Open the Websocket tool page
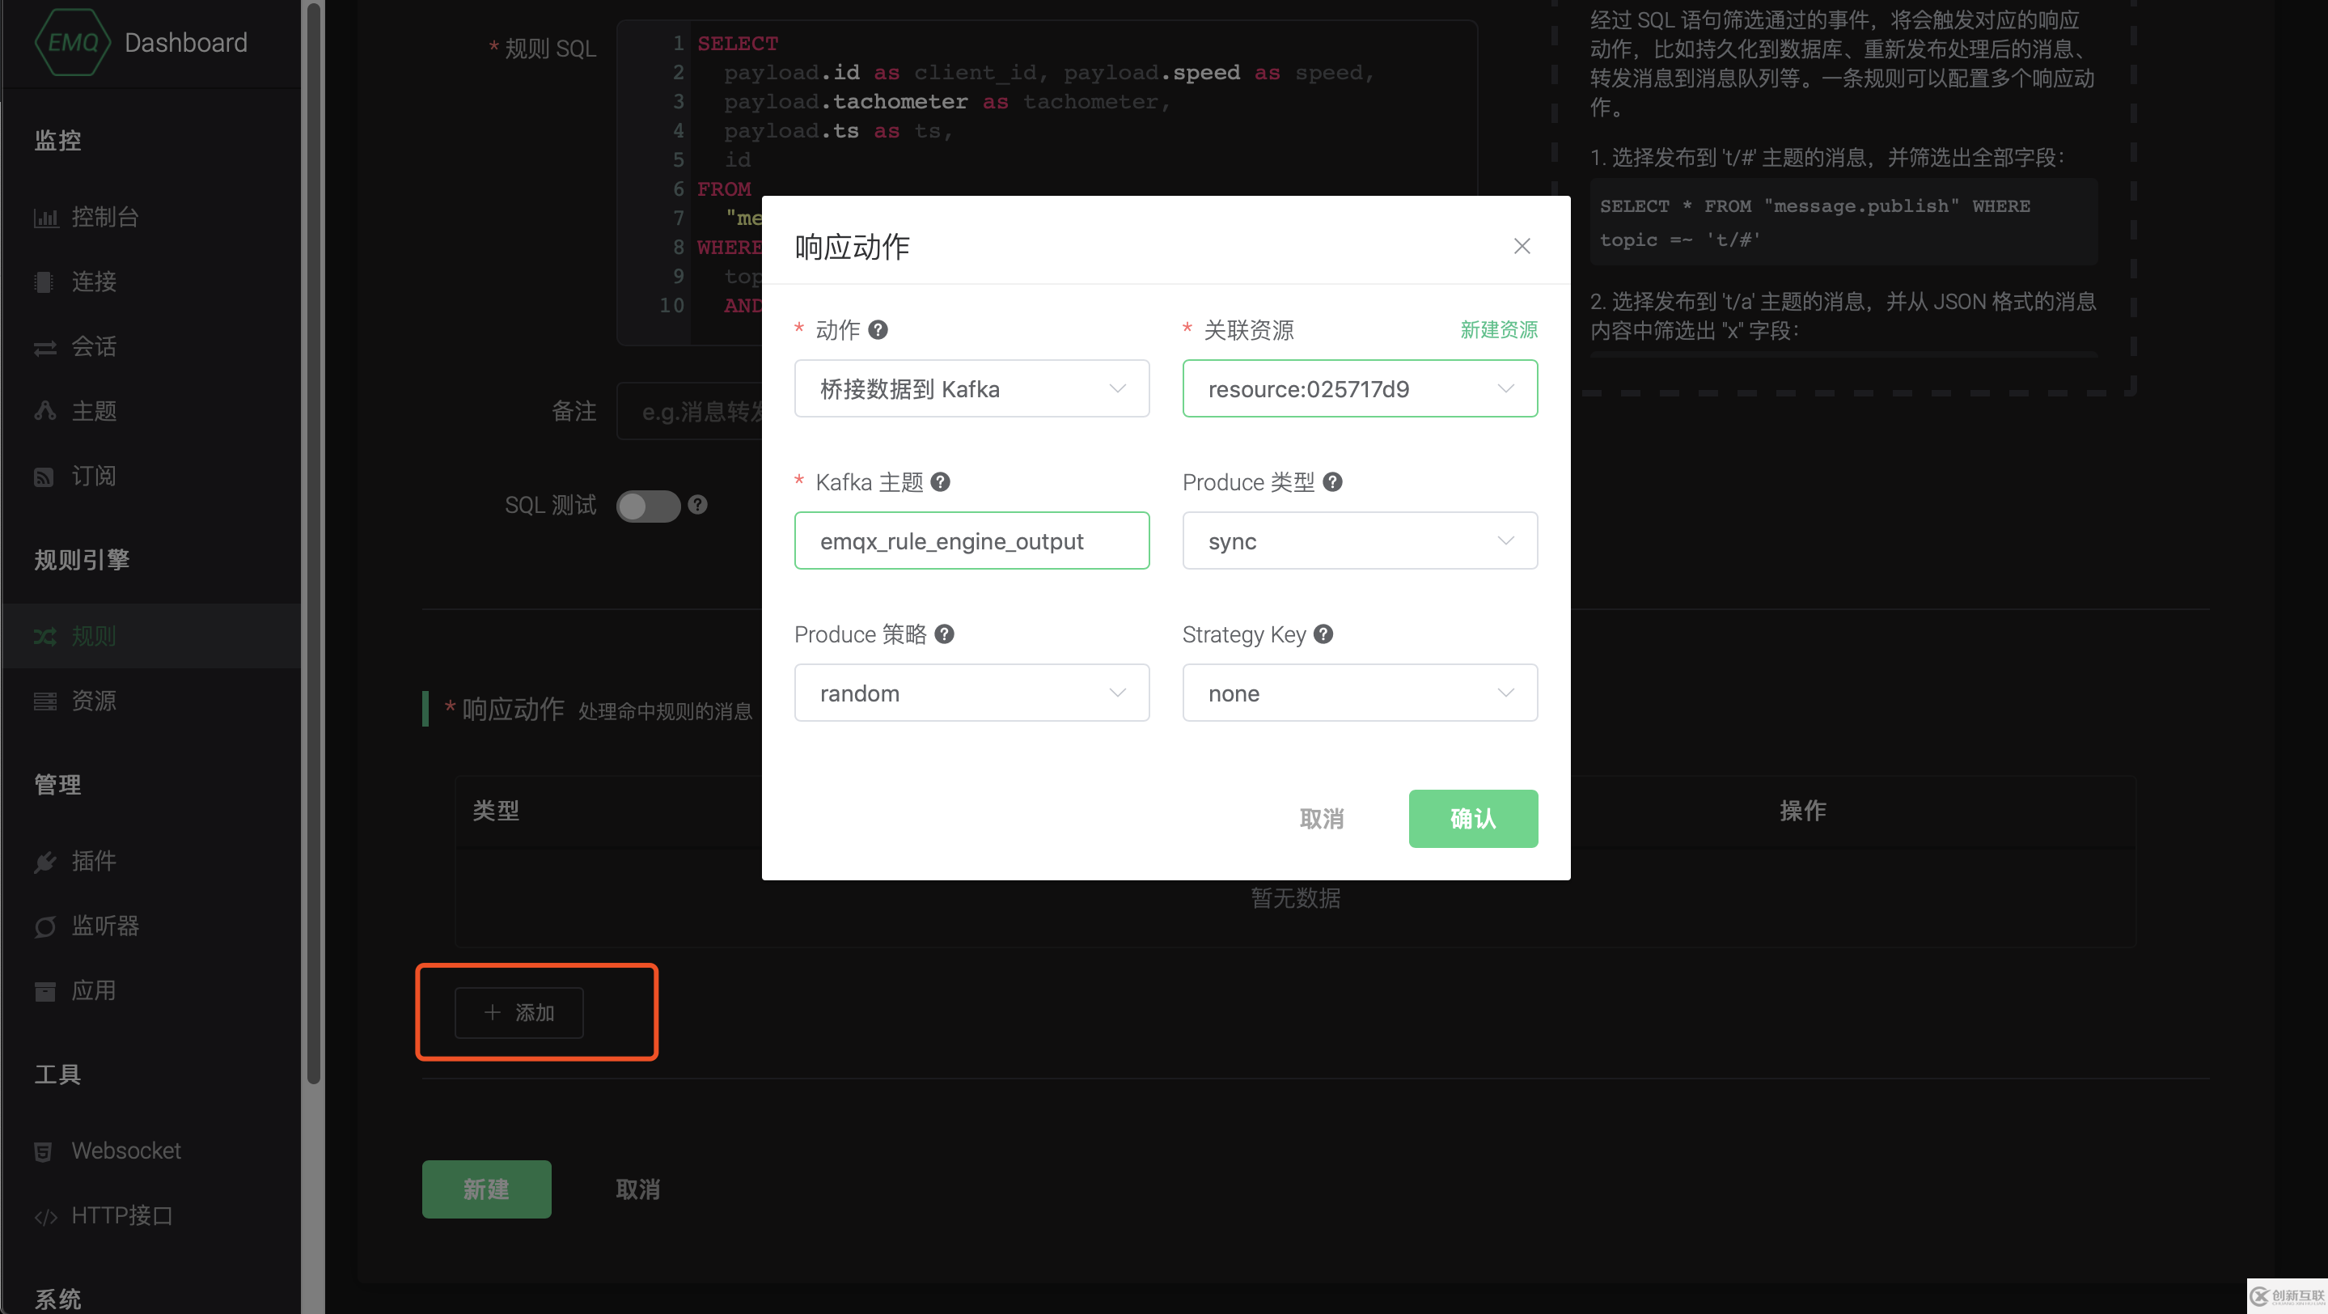Screen dimensions: 2328x1314 click(x=125, y=1151)
